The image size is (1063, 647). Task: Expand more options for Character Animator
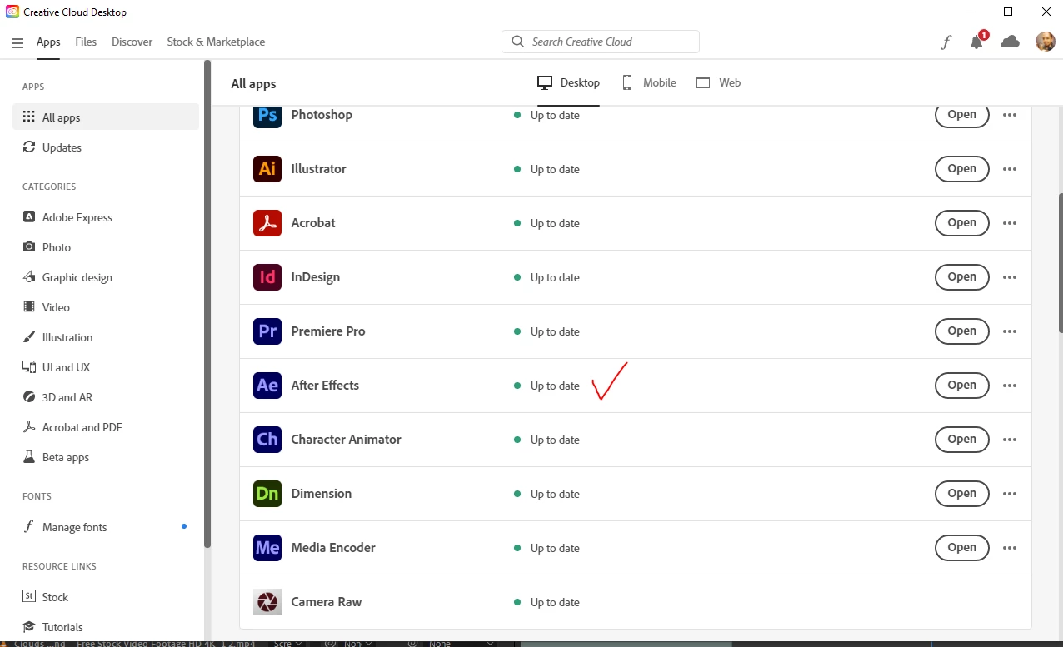[x=1010, y=440]
